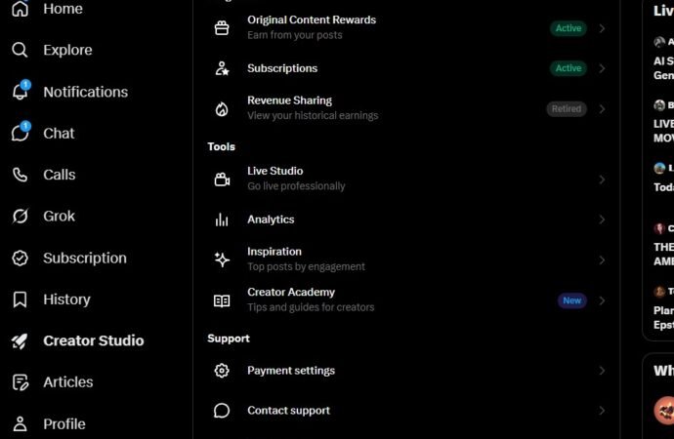Open Payment settings row chevron
The image size is (674, 439).
coord(602,371)
